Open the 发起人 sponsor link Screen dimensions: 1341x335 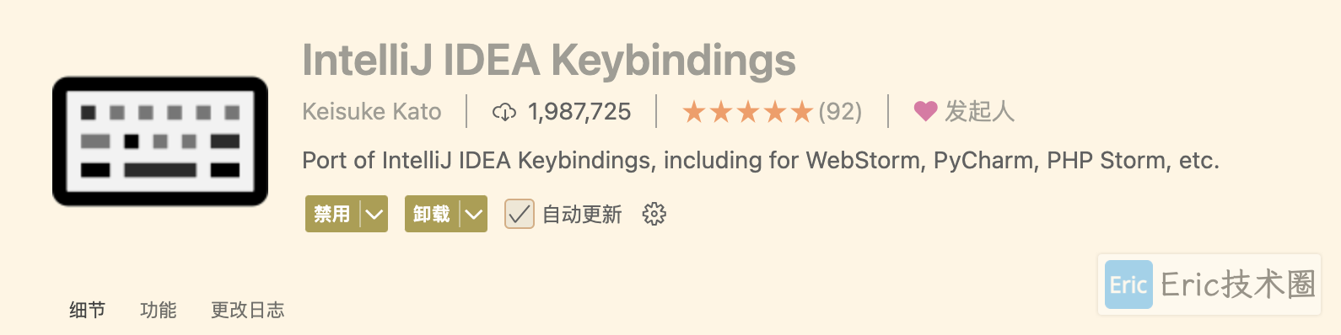(979, 111)
